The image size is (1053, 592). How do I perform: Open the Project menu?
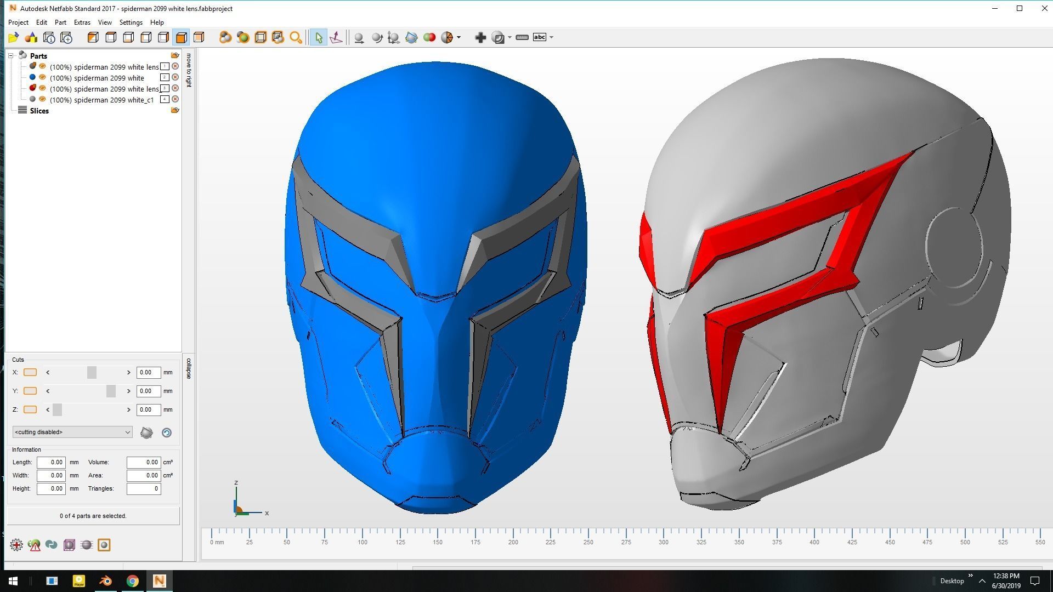point(18,22)
